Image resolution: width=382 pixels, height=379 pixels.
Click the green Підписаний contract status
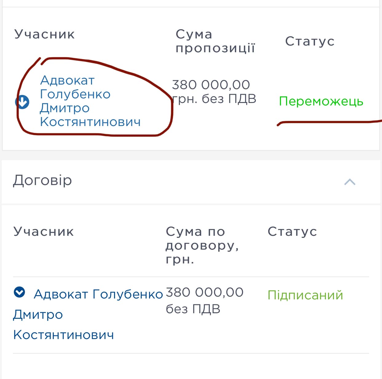tap(305, 295)
